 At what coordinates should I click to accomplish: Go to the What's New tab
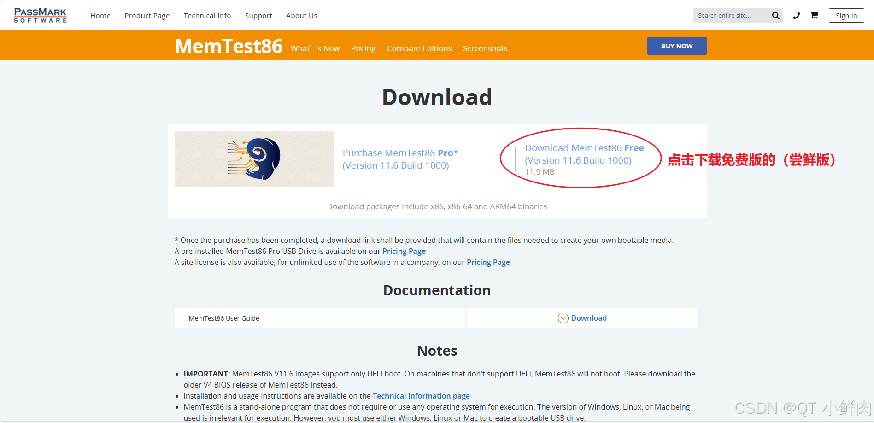(315, 48)
